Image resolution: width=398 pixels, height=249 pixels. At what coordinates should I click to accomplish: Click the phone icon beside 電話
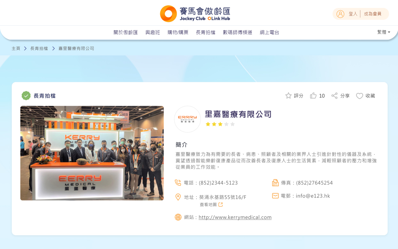(178, 183)
